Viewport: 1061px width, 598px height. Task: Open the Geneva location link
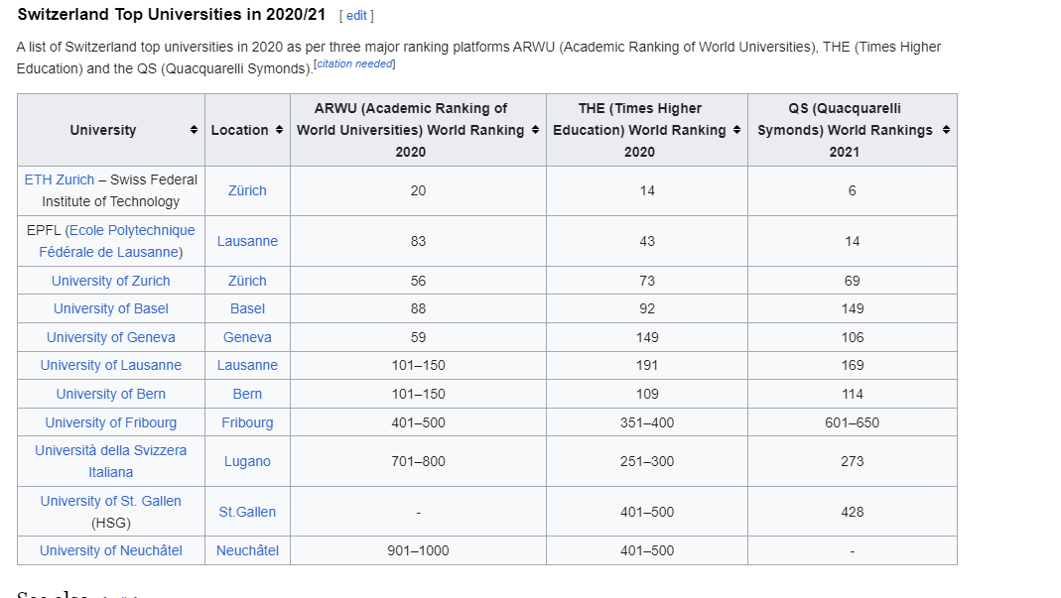[x=248, y=337]
